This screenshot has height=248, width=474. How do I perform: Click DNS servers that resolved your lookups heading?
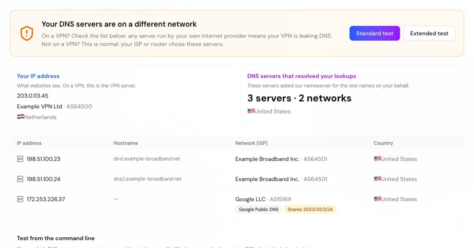(x=302, y=76)
